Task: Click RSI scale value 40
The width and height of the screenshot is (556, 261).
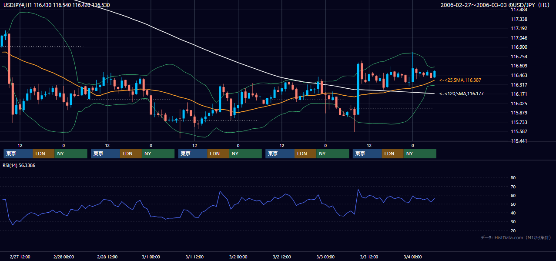Action: [x=513, y=213]
